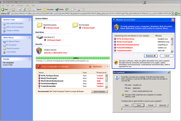The height and width of the screenshot is (121, 181).
Task: Open Favorites star in the toolbar
Action: click(x=45, y=9)
